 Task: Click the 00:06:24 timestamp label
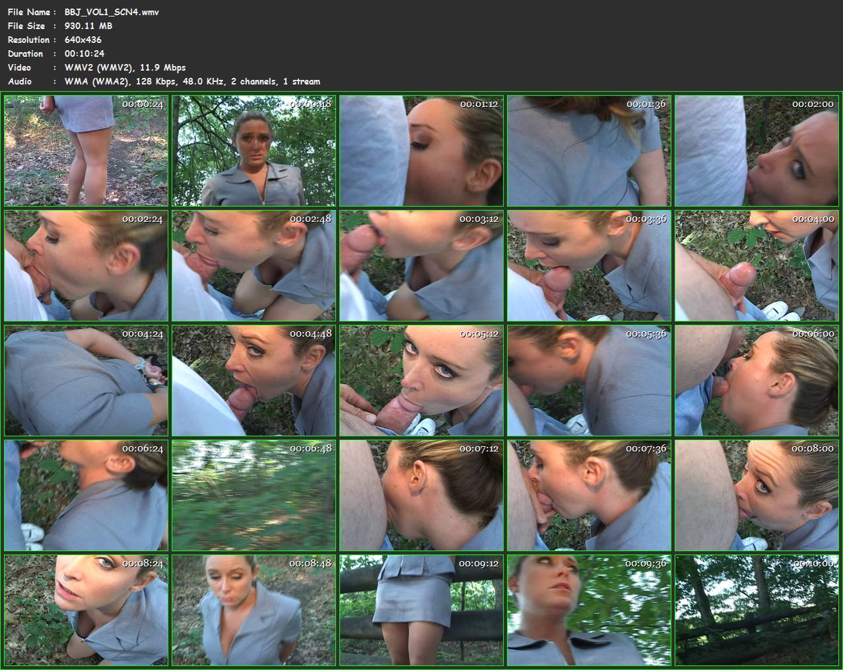point(142,448)
